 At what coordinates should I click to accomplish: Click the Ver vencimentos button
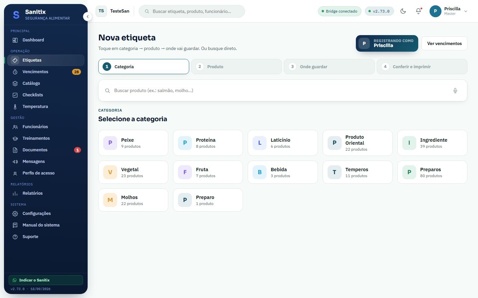click(x=444, y=43)
